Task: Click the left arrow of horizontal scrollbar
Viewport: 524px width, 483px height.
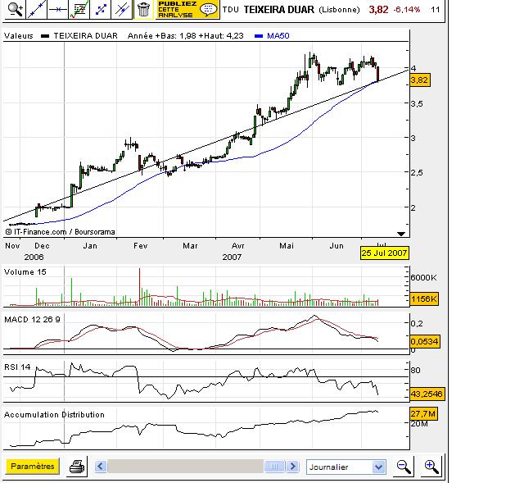Action: (x=102, y=467)
